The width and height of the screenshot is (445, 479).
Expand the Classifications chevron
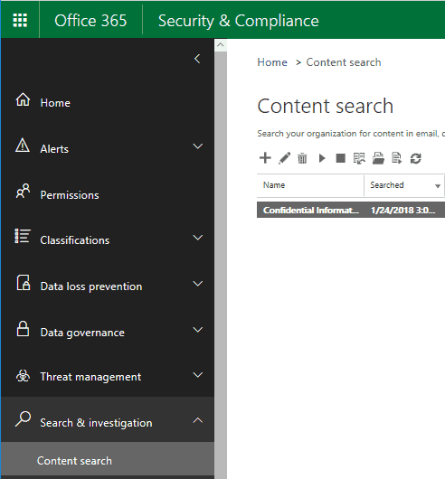click(198, 238)
